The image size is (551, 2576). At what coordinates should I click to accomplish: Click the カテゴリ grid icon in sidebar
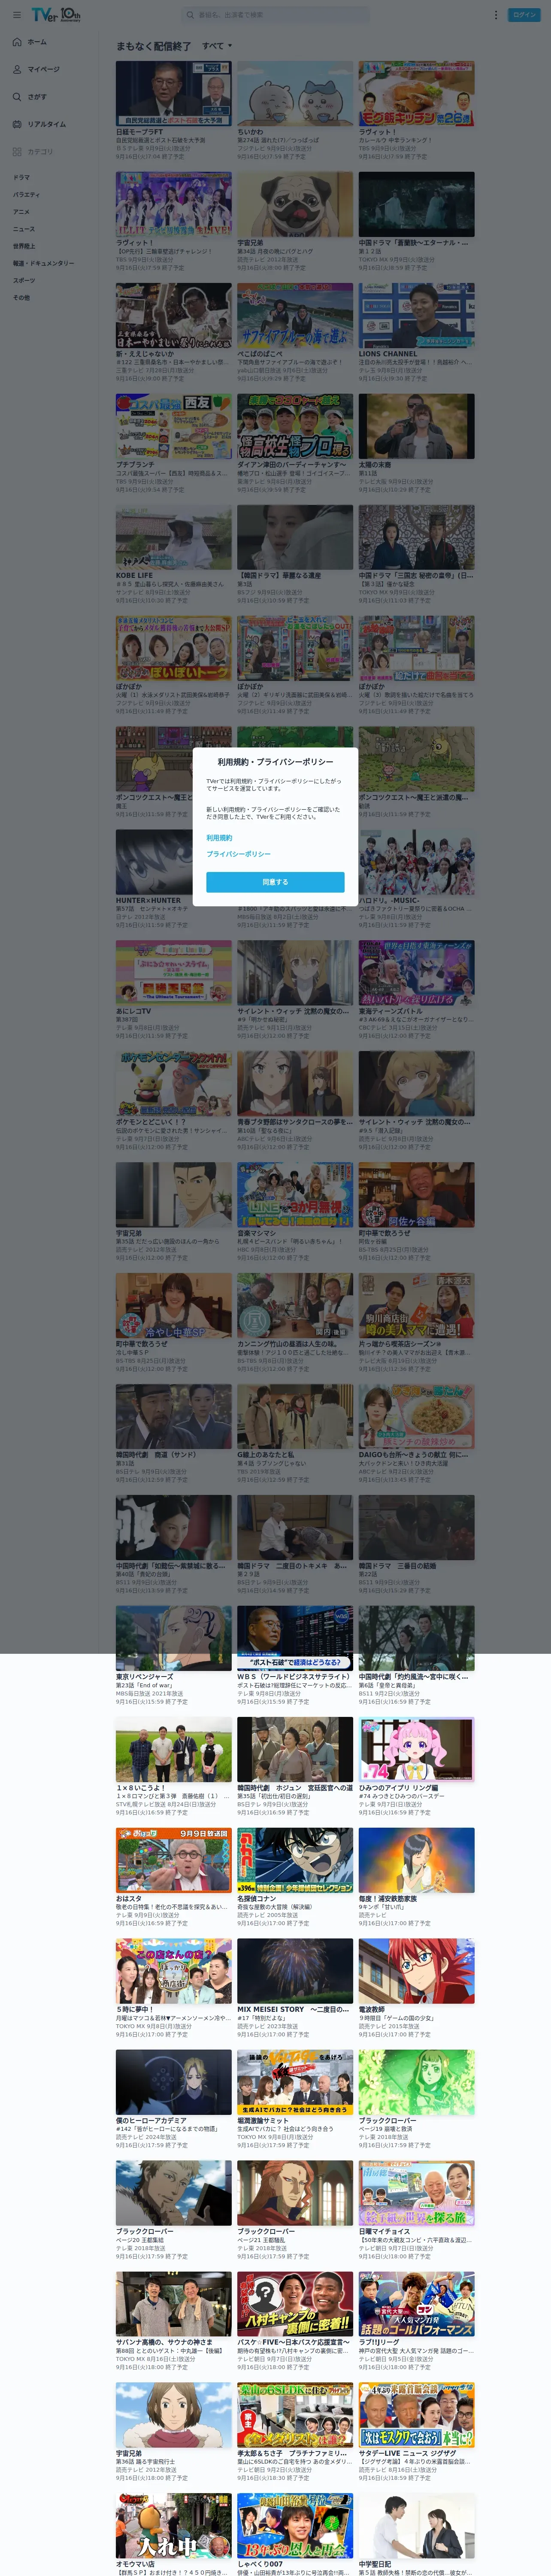point(17,152)
